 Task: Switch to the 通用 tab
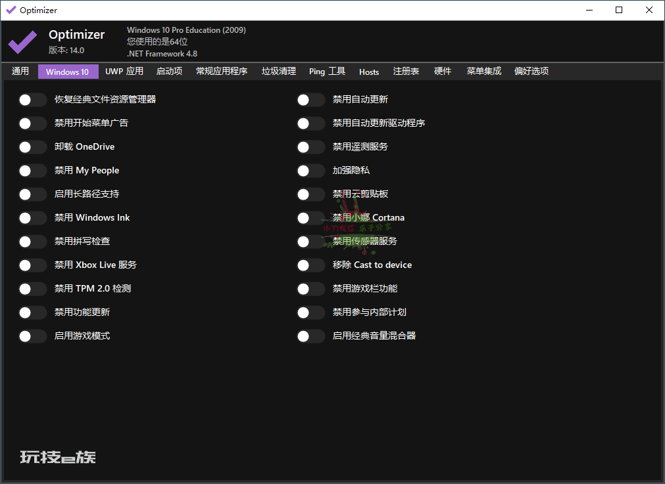pos(20,71)
